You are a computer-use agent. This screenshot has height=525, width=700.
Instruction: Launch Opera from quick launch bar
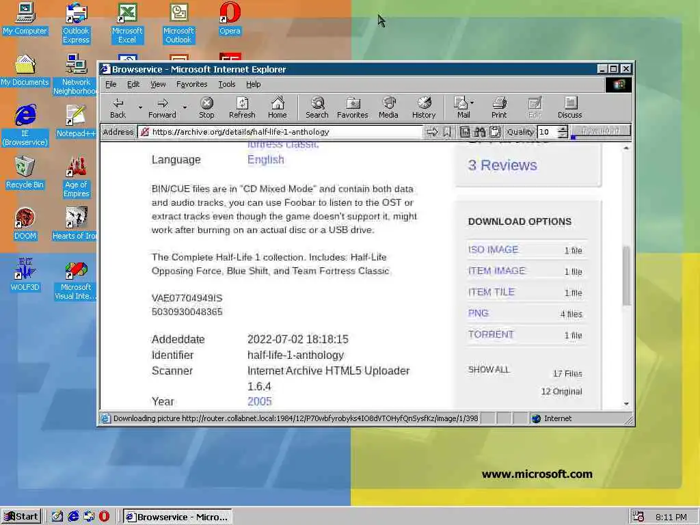(x=104, y=517)
